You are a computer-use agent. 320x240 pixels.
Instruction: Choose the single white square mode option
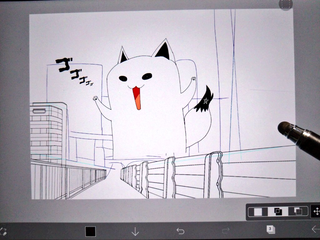click(x=258, y=212)
